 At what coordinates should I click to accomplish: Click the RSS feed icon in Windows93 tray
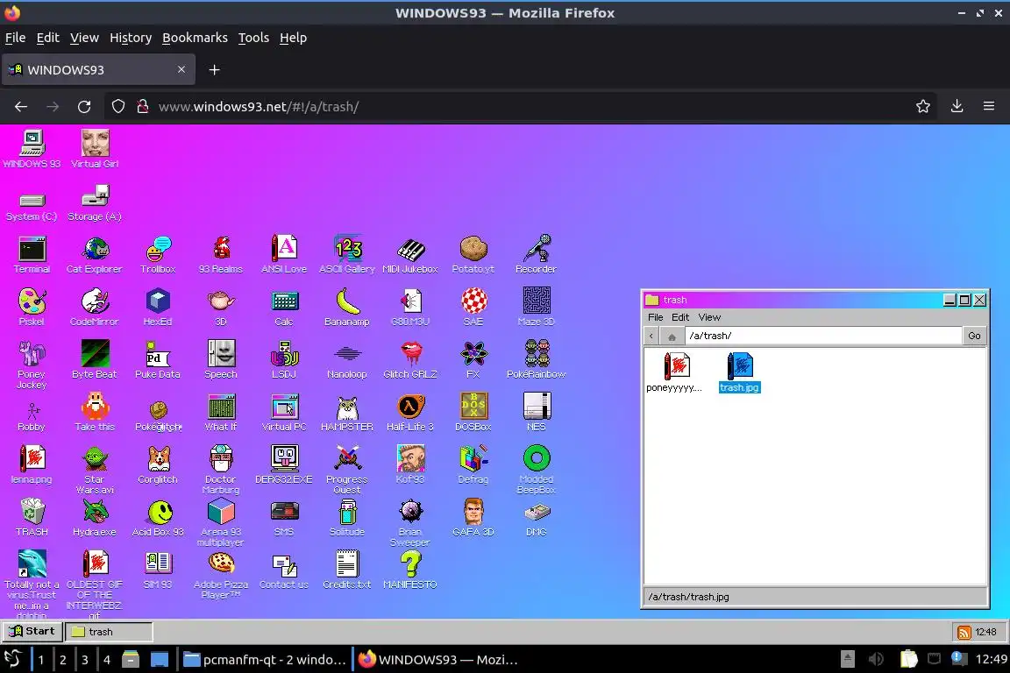[x=964, y=633]
